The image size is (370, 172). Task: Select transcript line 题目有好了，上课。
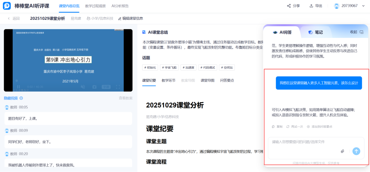[x=68, y=119]
